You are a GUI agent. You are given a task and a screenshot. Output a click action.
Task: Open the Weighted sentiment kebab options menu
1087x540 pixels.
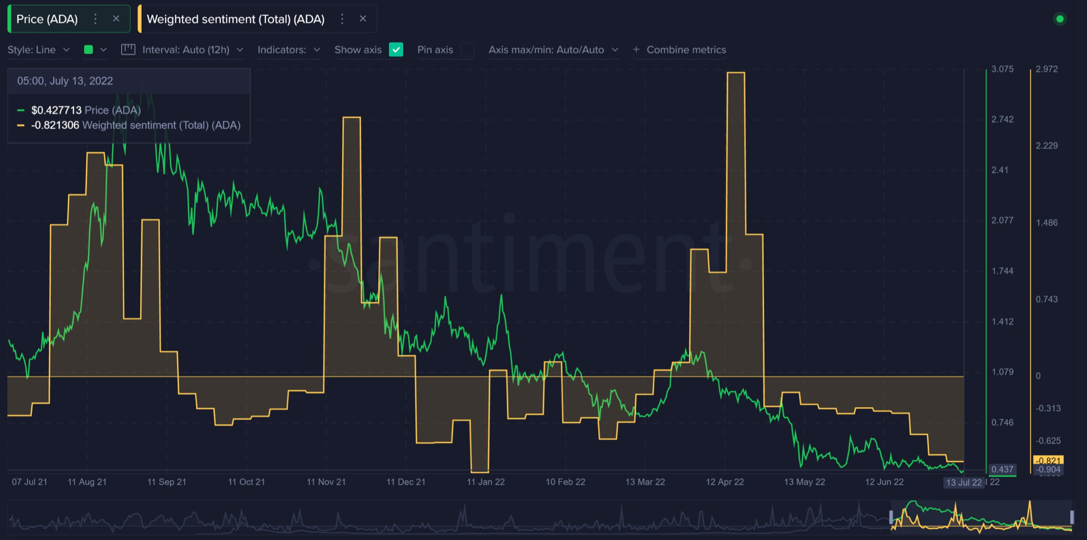[342, 19]
